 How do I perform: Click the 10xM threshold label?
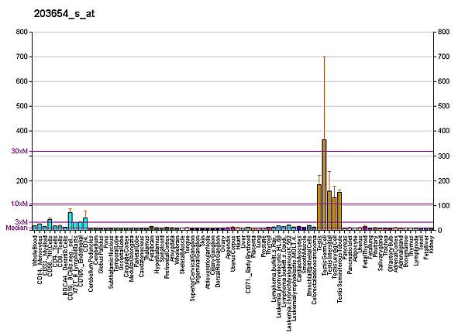point(19,204)
